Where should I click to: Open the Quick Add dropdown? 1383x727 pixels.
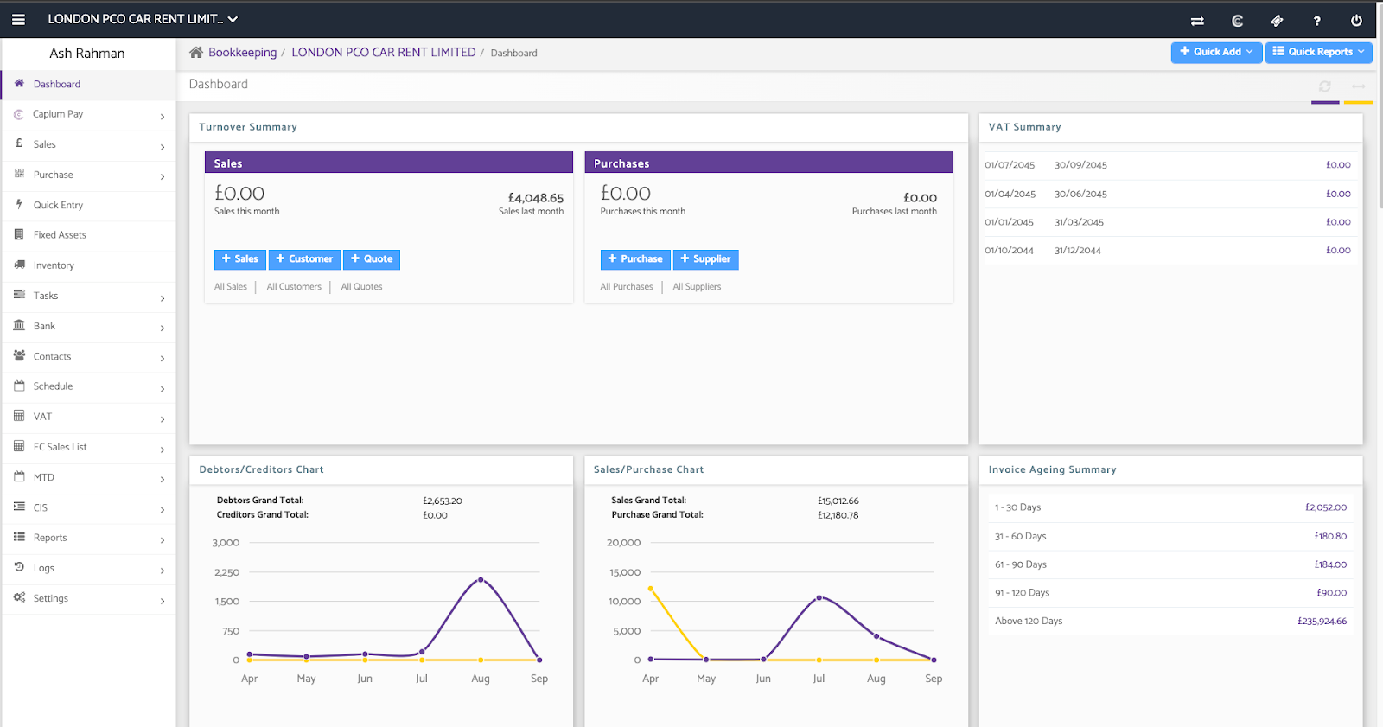(1216, 52)
